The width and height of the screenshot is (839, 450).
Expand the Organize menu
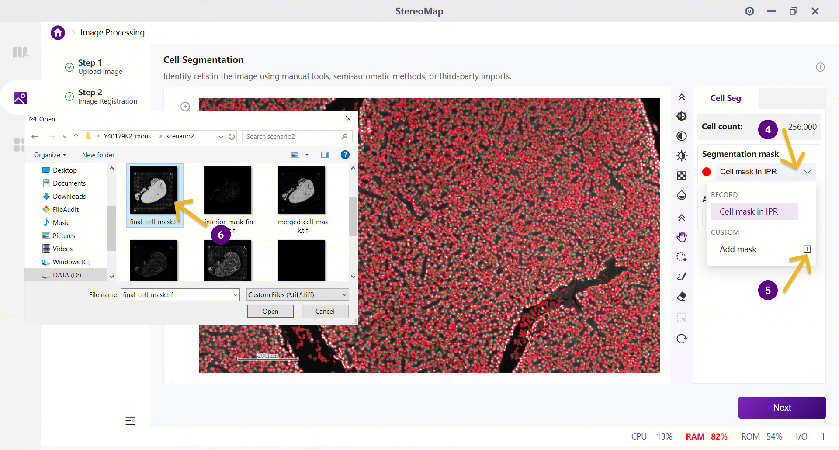point(50,155)
